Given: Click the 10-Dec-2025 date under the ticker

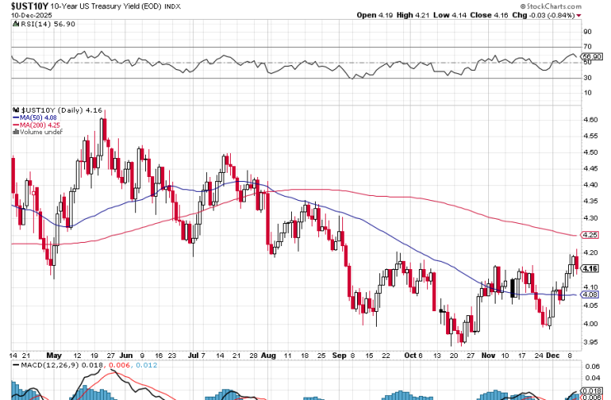Looking at the screenshot, I should (x=25, y=16).
